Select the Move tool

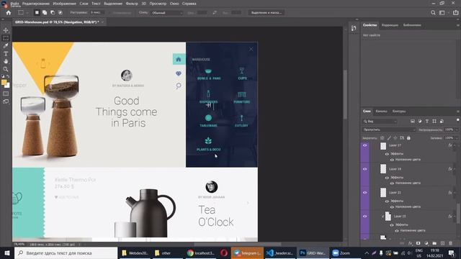tap(6, 30)
